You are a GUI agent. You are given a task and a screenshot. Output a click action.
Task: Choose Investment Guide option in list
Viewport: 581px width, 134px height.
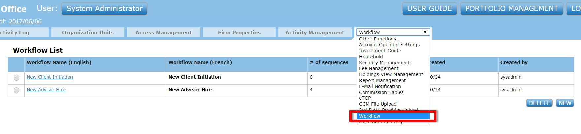380,51
